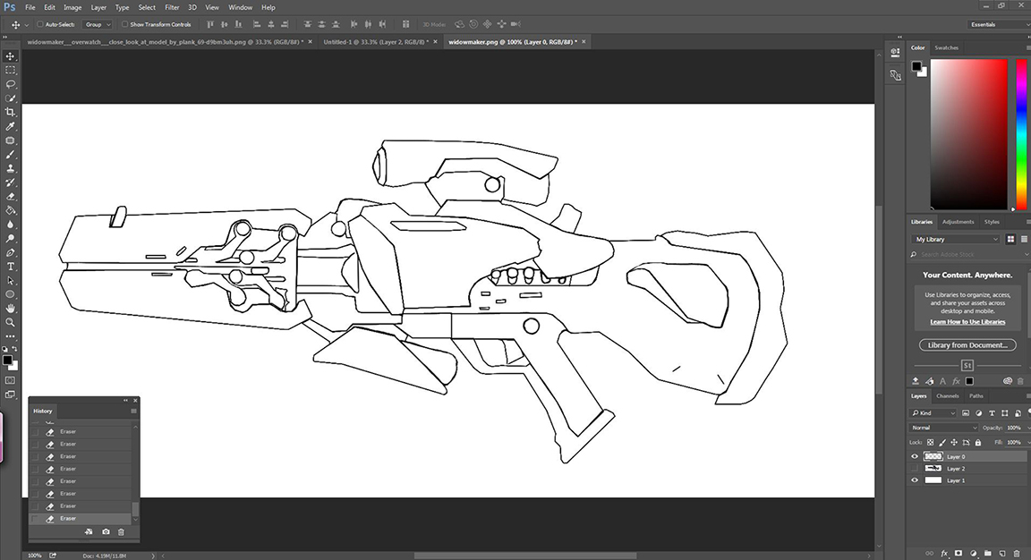Open the Filter menu
The height and width of the screenshot is (560, 1031).
click(172, 7)
